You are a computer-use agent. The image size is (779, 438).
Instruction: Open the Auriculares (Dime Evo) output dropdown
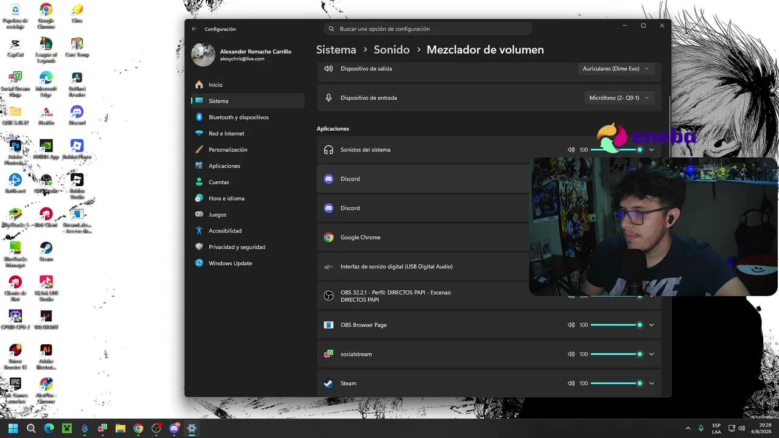616,69
